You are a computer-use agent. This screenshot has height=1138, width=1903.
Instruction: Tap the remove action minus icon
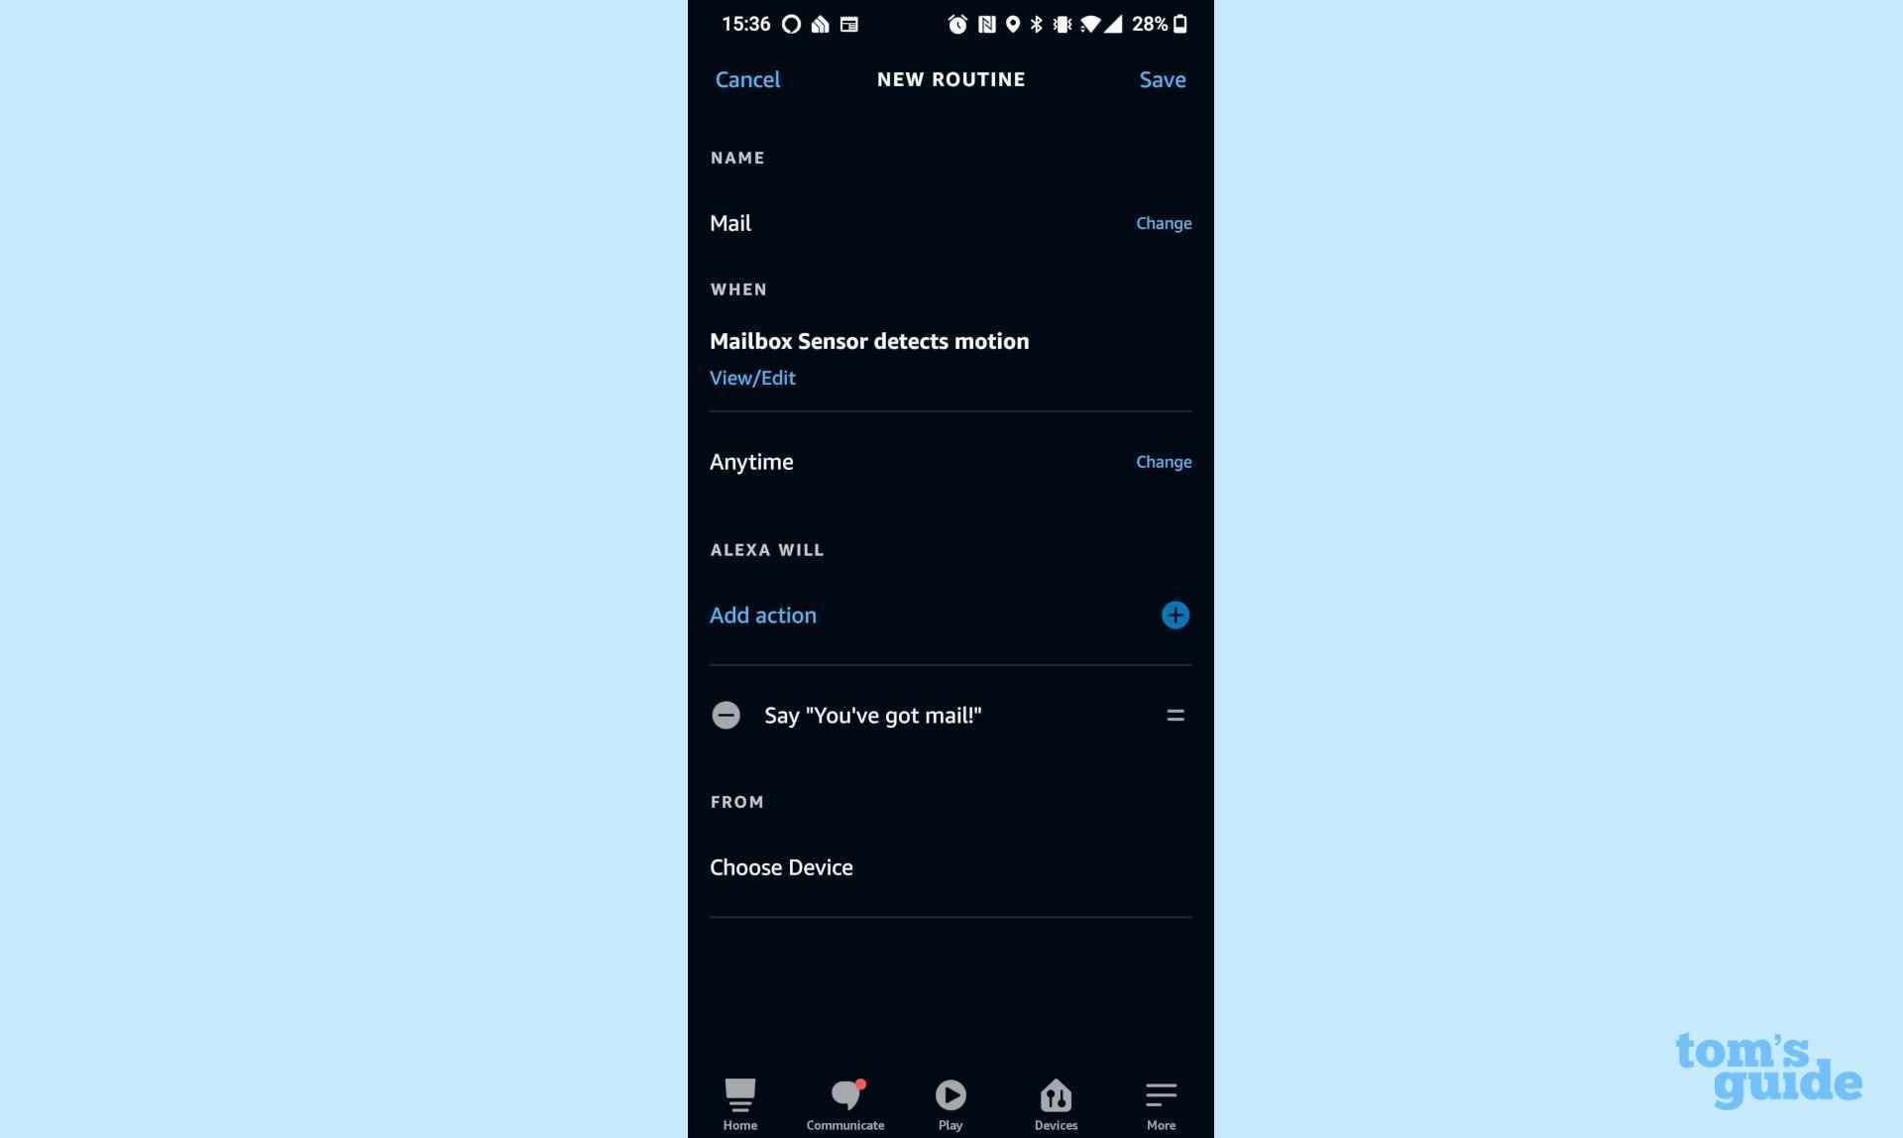pos(725,714)
